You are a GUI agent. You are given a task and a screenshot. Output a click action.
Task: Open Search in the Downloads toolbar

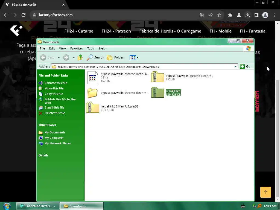pyautogui.click(x=95, y=57)
